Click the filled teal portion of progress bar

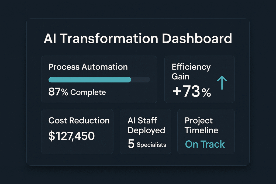pos(90,80)
